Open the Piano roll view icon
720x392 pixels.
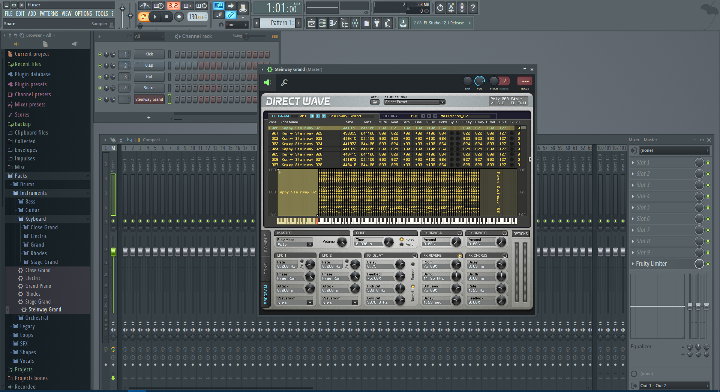[333, 23]
